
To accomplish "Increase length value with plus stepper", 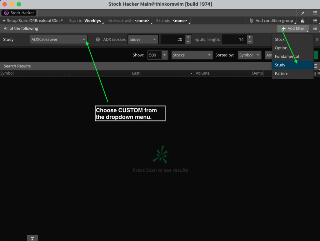I will tap(250, 37).
